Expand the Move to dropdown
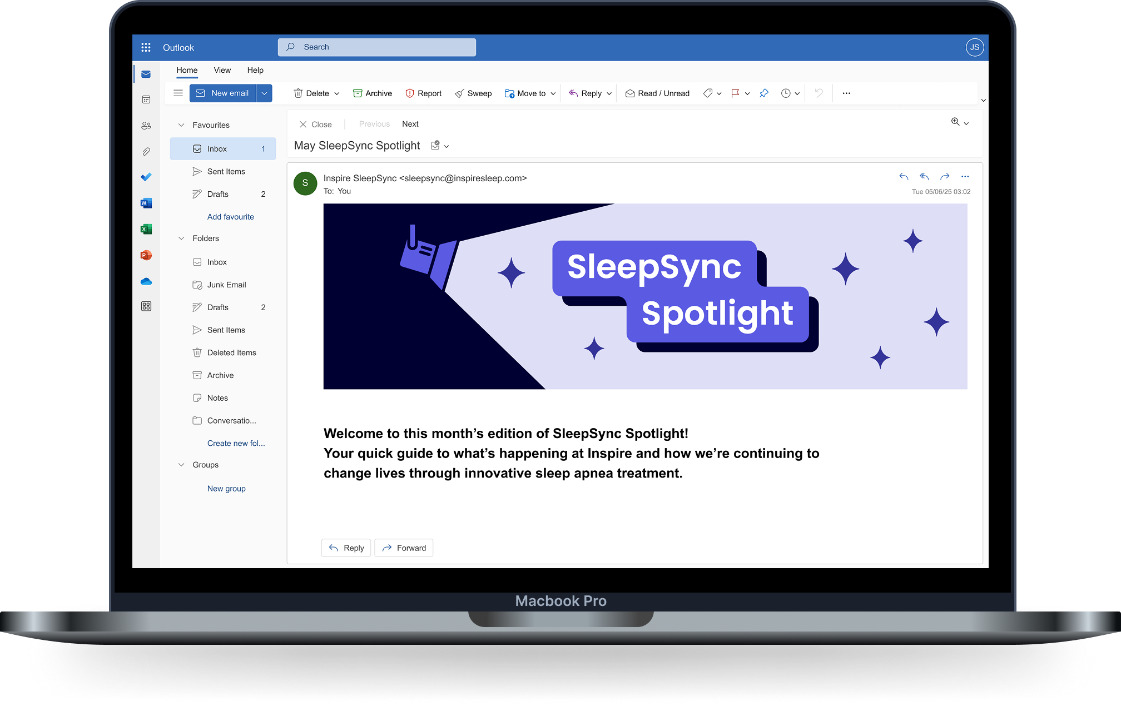The image size is (1121, 706). pyautogui.click(x=553, y=93)
